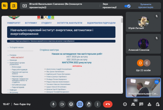Click the red triangle icon in the page header
Viewport: 163px width, 110px height.
(x=39, y=17)
